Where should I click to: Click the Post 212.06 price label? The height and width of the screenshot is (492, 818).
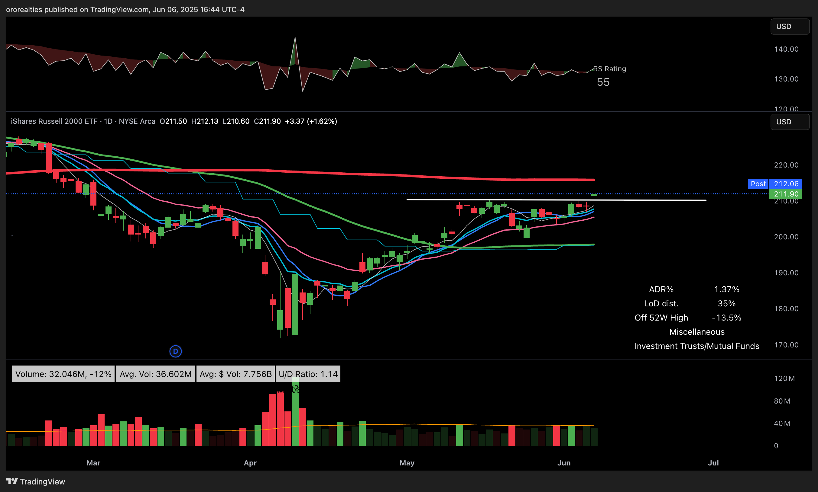775,184
